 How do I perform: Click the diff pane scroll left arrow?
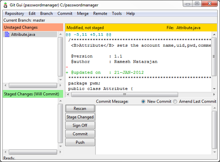click(68, 94)
